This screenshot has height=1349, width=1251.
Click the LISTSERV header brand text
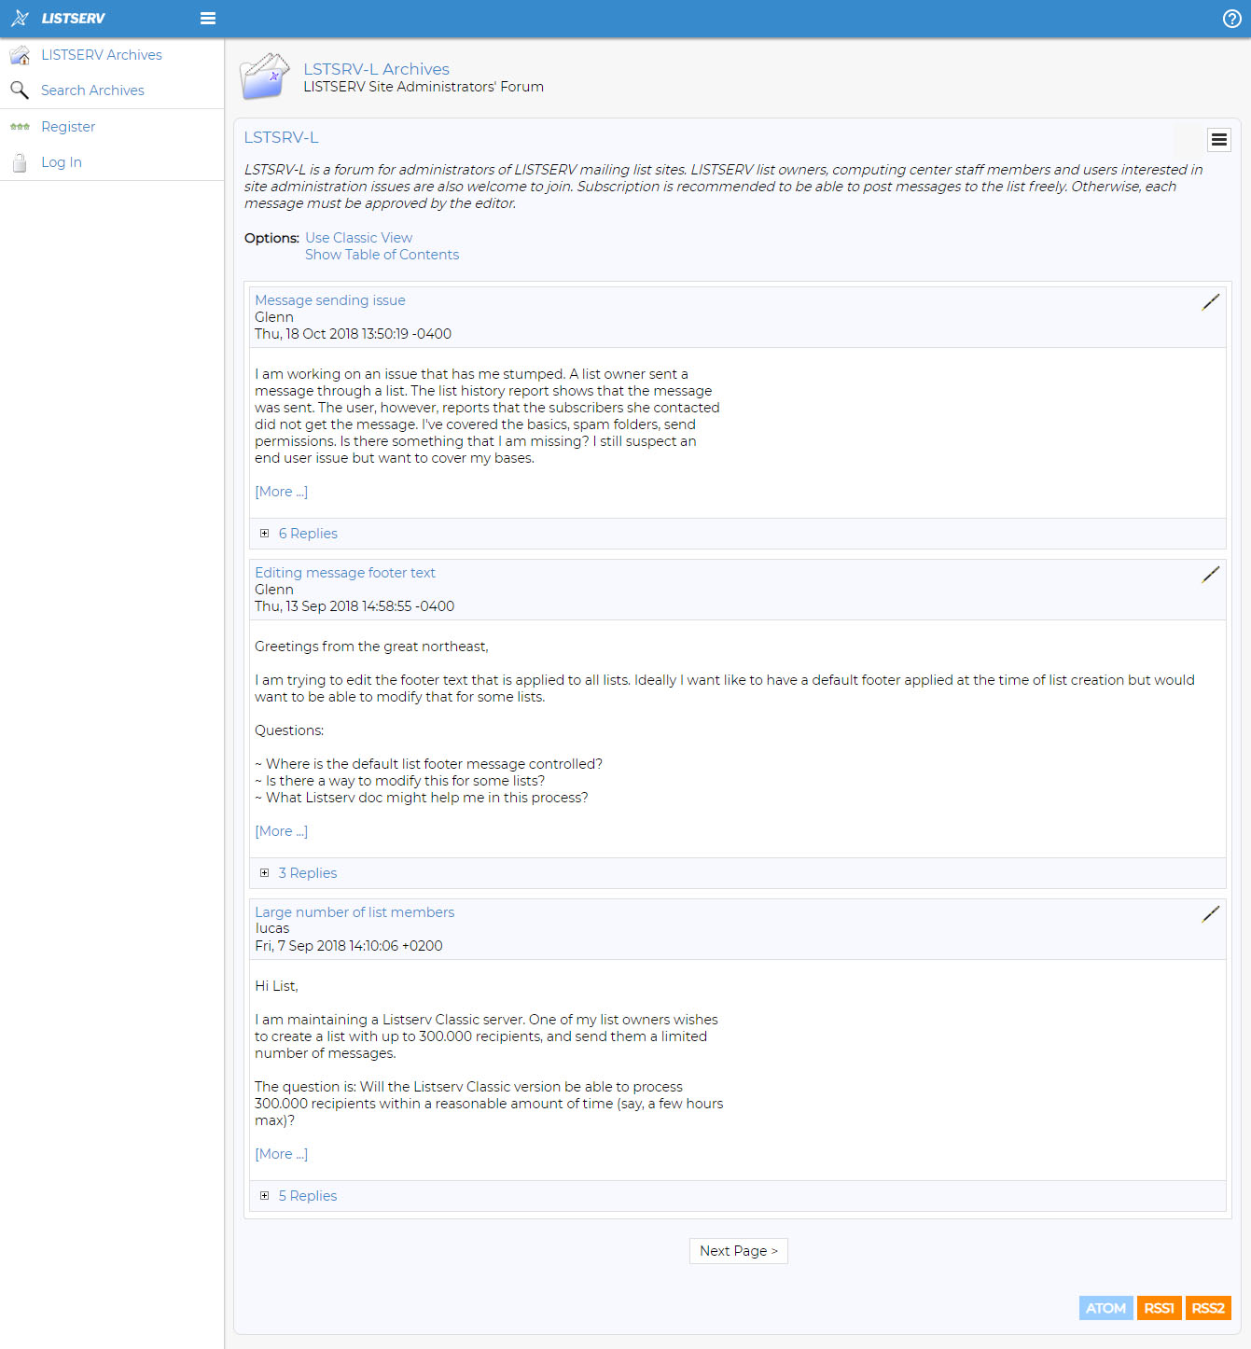pos(74,19)
